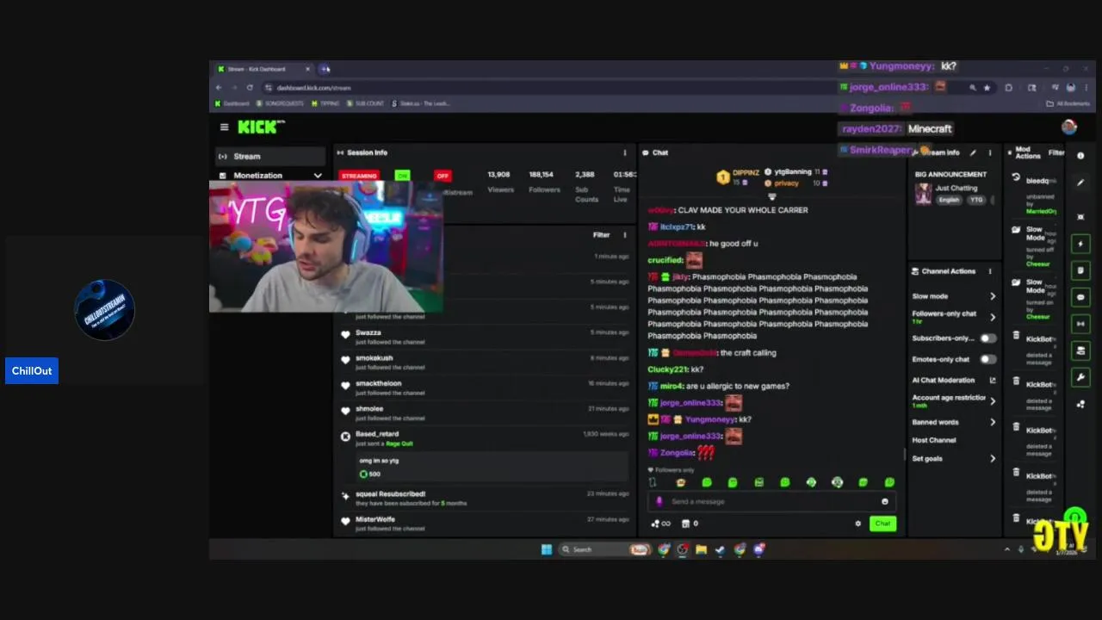This screenshot has width=1102, height=620.
Task: Click the red OFF stream toggle
Action: 443,176
